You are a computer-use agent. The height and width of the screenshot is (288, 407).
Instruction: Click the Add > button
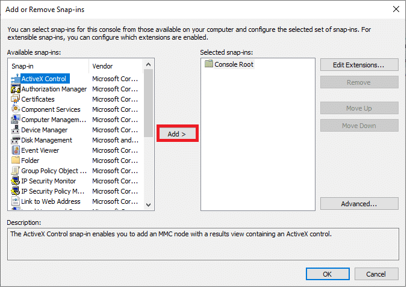177,133
